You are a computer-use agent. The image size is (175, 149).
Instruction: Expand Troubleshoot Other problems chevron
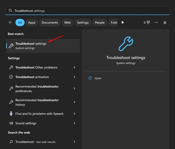click(74, 68)
